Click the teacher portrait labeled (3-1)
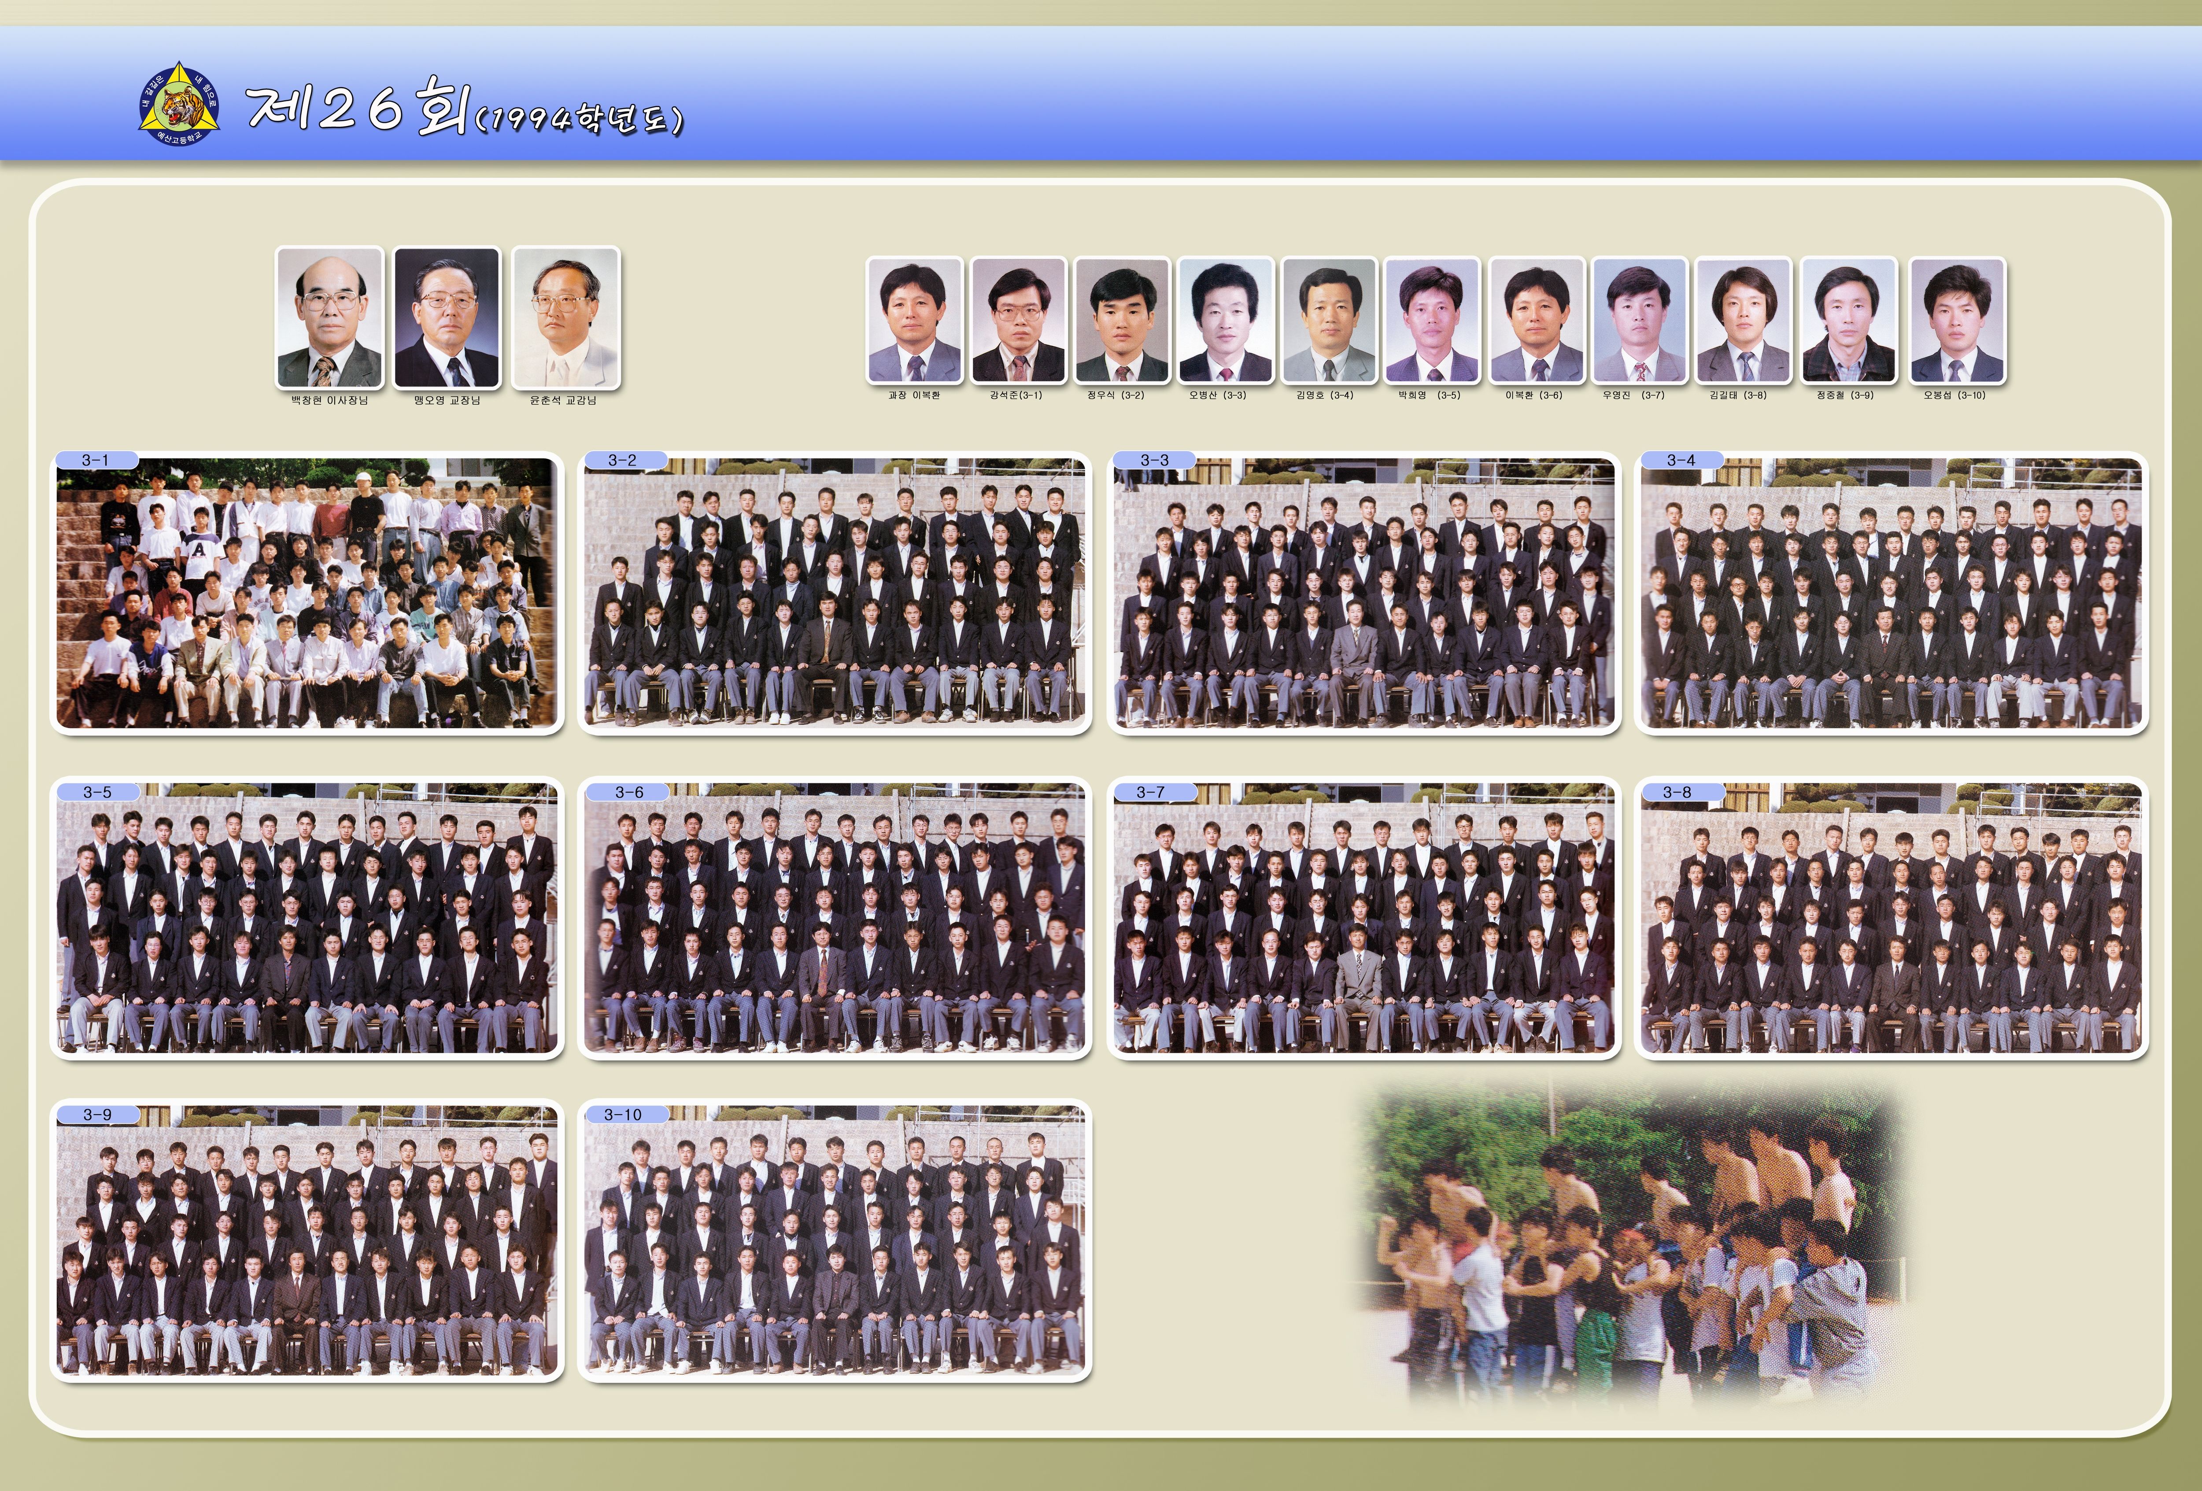Image resolution: width=2202 pixels, height=1491 pixels. [1018, 321]
